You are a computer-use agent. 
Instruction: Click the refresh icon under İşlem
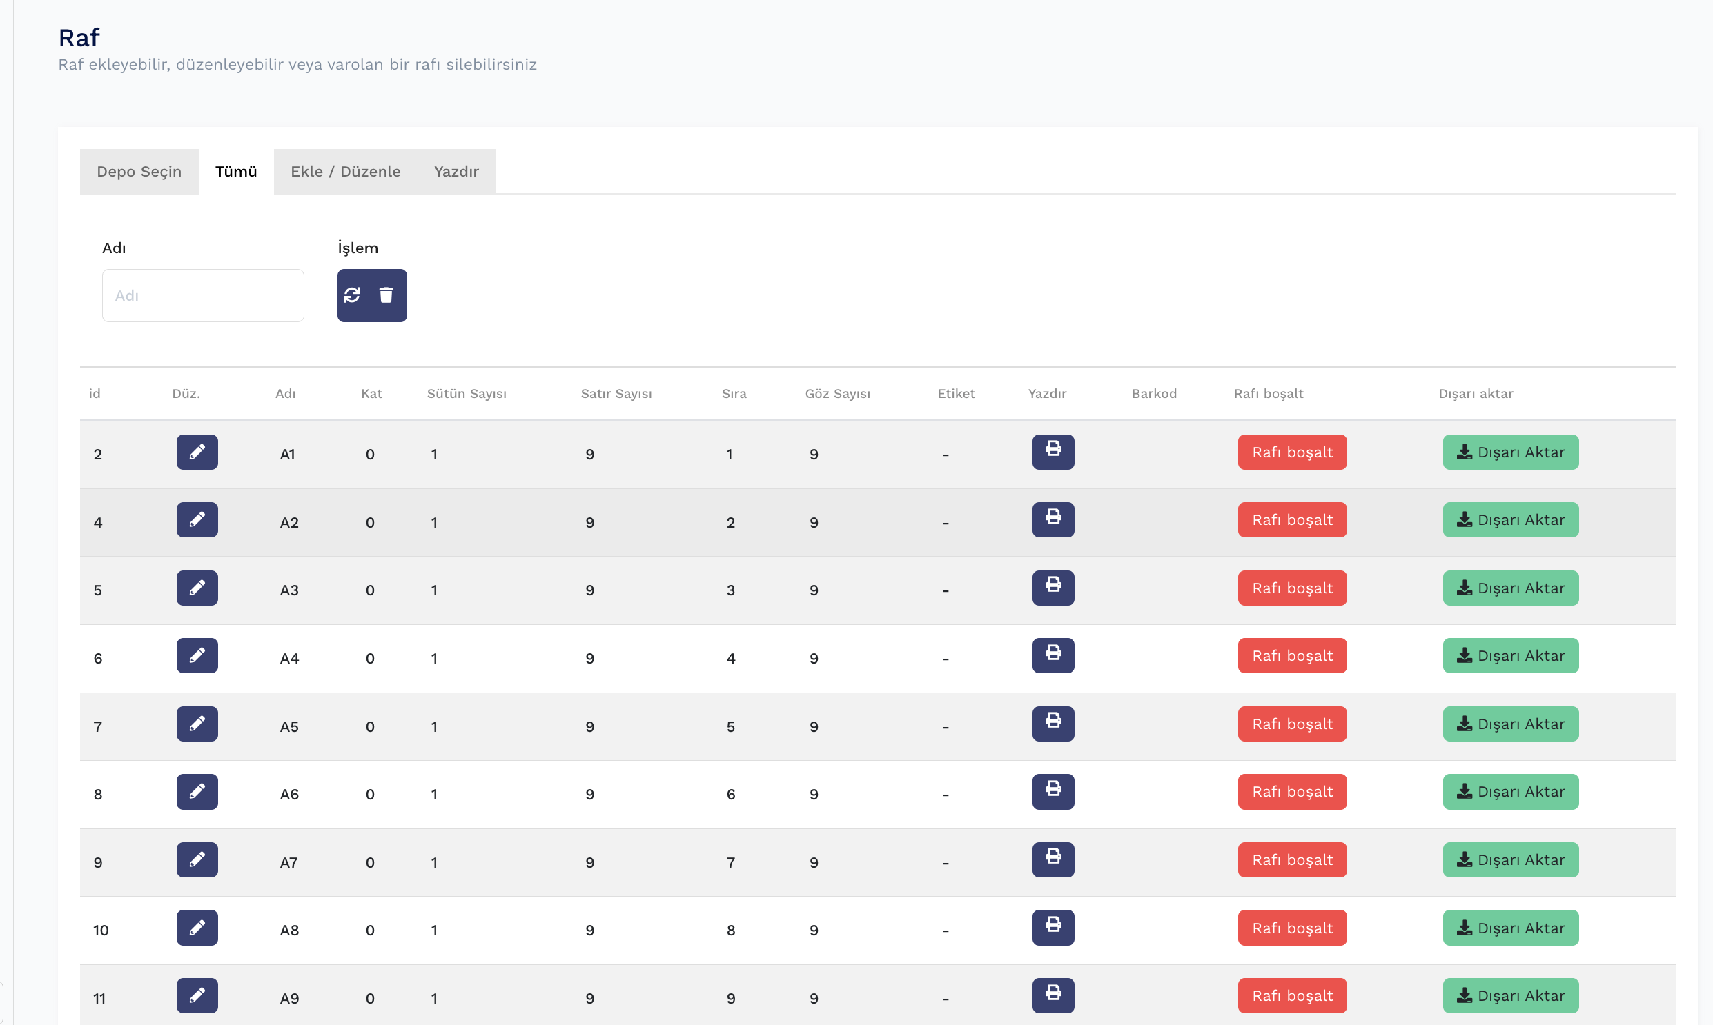(x=353, y=296)
